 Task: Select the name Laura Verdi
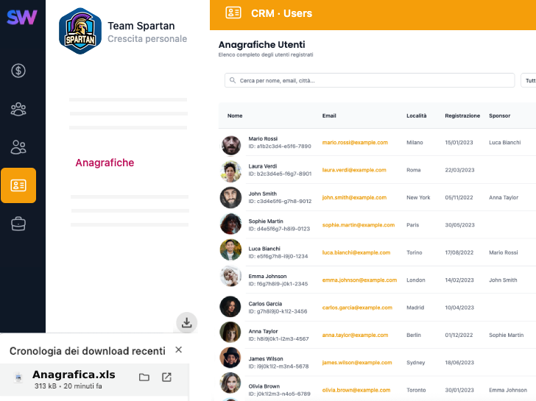point(263,166)
